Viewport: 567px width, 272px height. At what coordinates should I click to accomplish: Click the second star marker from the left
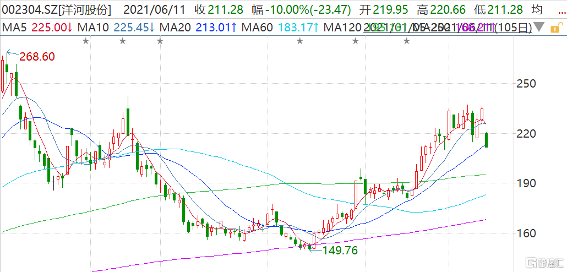(x=123, y=41)
